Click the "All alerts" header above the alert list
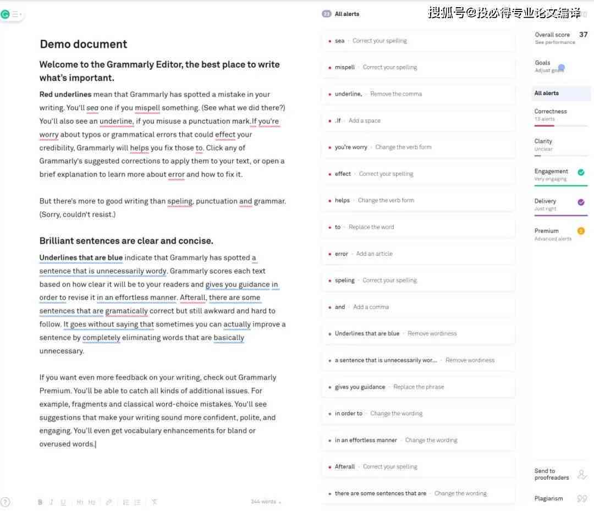Image resolution: width=594 pixels, height=511 pixels. point(346,14)
